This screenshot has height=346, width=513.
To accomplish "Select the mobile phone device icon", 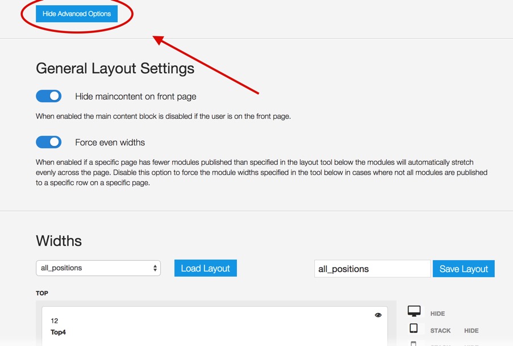I will (414, 343).
